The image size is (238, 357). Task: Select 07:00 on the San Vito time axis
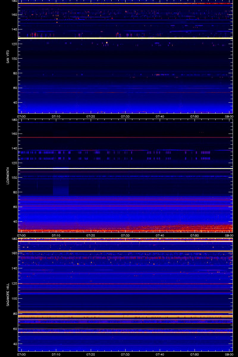pyautogui.click(x=22, y=116)
